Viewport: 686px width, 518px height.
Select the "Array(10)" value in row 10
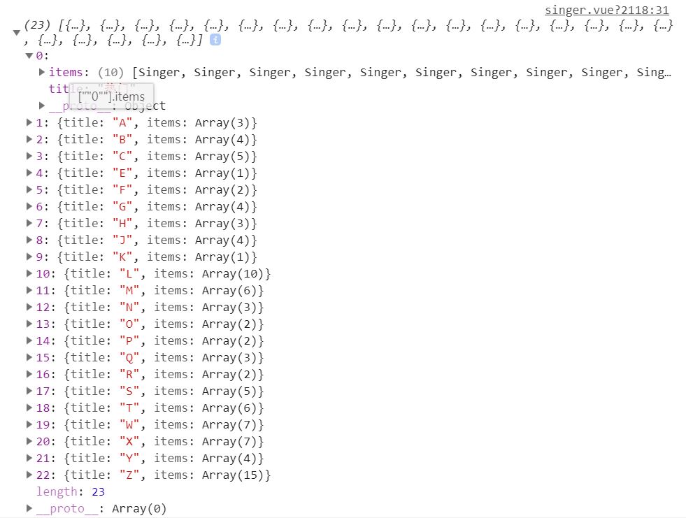[x=233, y=274]
